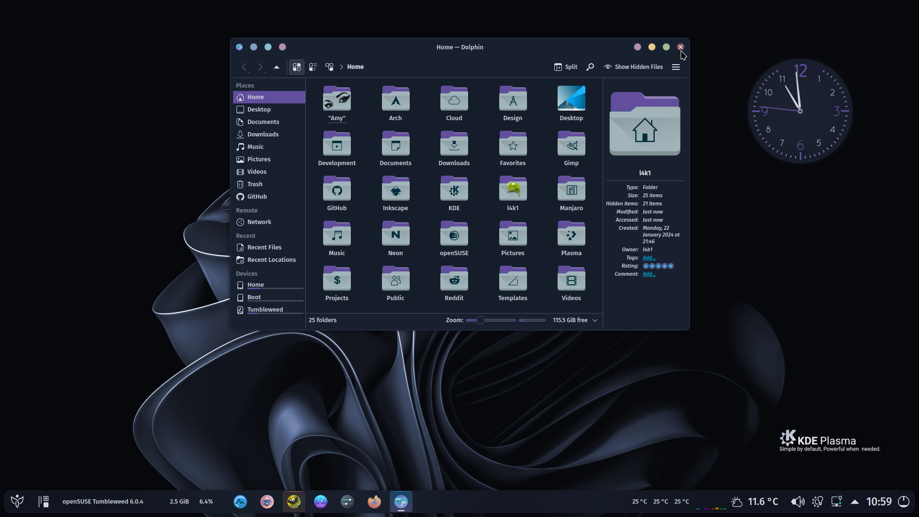Open Recent Locations in sidebar

[269, 259]
